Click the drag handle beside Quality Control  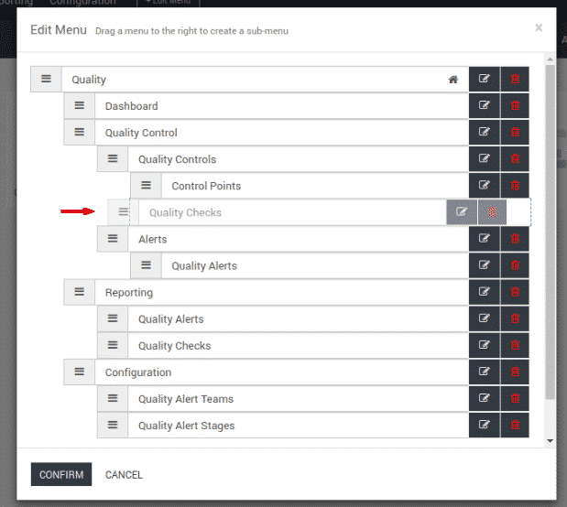pyautogui.click(x=79, y=133)
